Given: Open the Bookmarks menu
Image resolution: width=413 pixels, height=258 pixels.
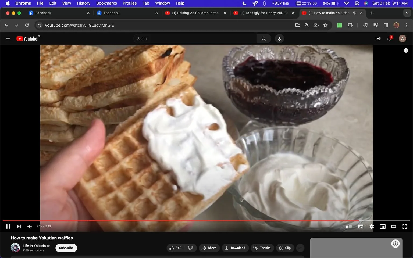Looking at the screenshot, I should coord(106,3).
